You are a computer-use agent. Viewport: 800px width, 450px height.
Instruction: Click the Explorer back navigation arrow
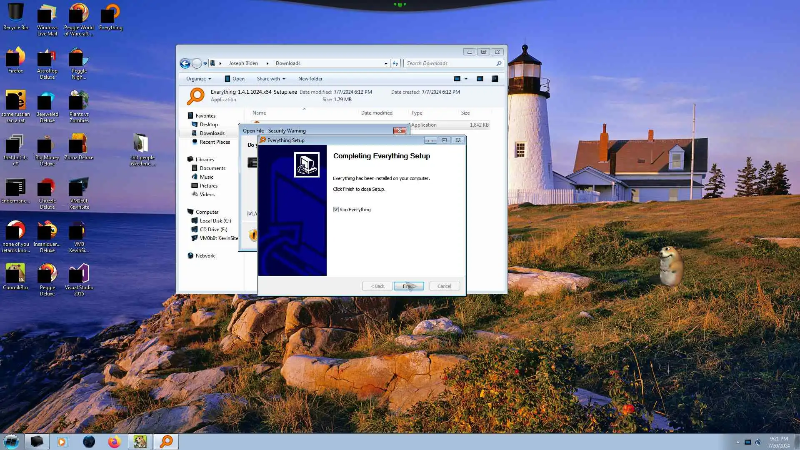185,63
